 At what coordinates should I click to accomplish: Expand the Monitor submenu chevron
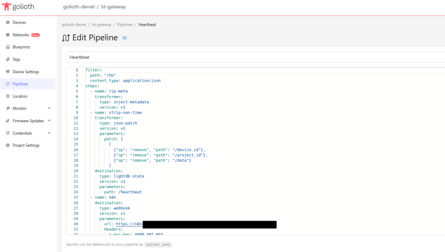[x=49, y=109]
